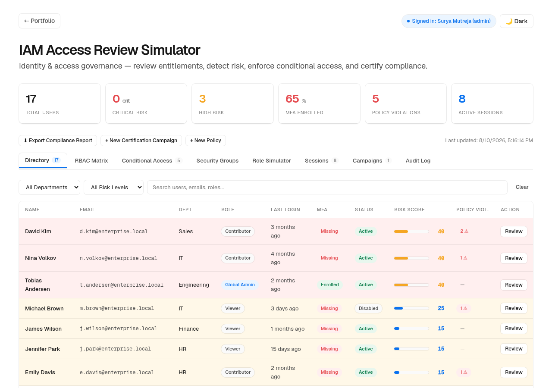Click David Kim's policy violation warning
The height and width of the screenshot is (388, 552).
click(464, 231)
